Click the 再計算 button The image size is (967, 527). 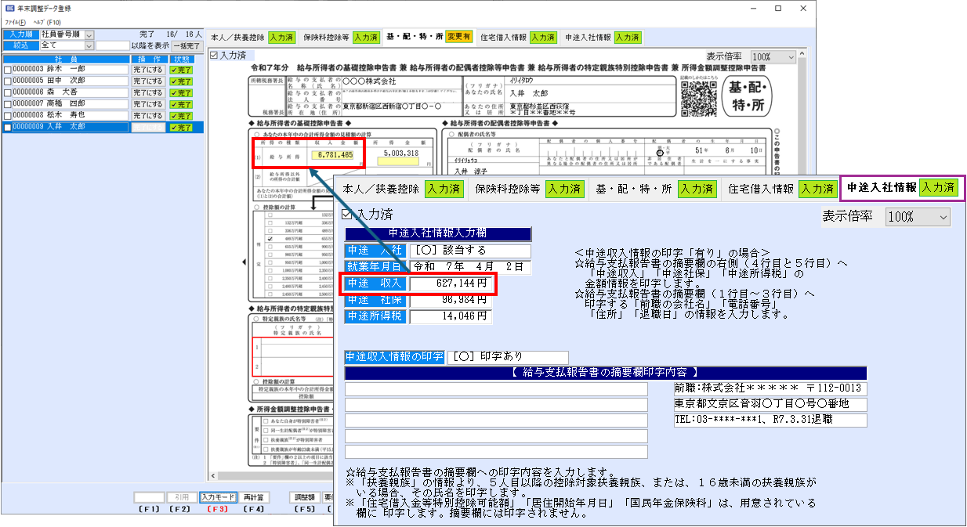[253, 497]
